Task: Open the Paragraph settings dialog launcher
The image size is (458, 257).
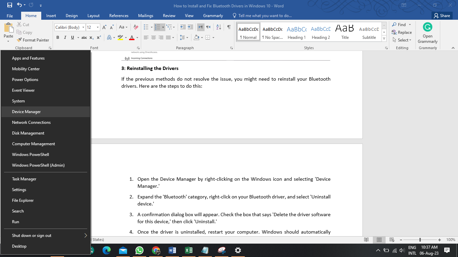Action: [232, 48]
